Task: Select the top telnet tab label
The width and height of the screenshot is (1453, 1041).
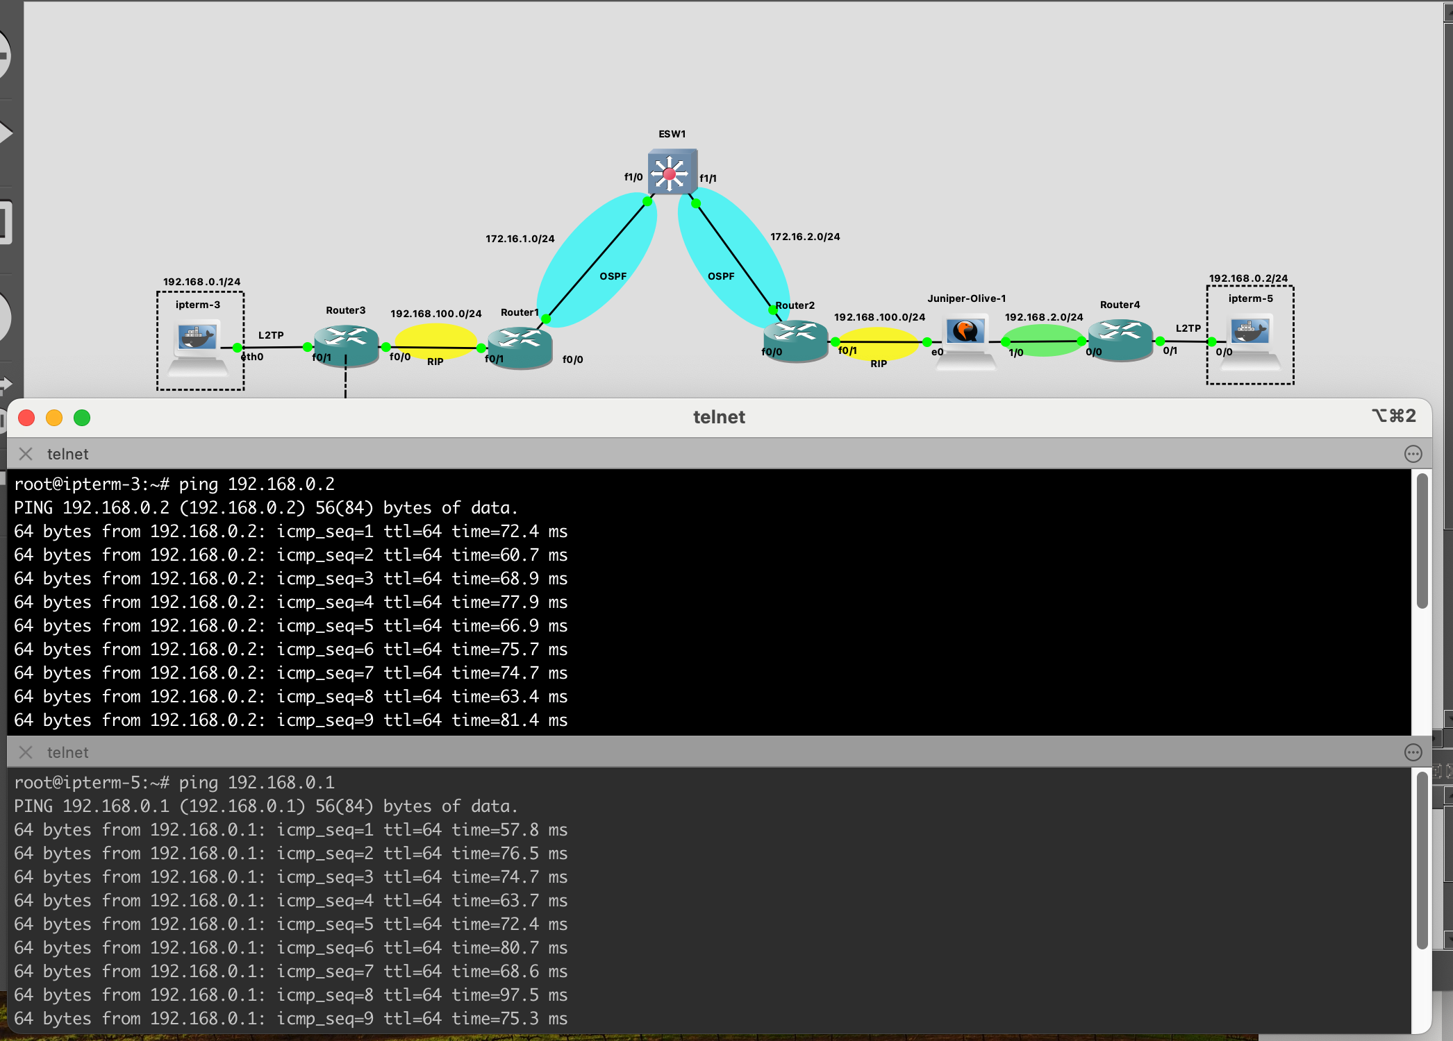Action: pos(68,454)
